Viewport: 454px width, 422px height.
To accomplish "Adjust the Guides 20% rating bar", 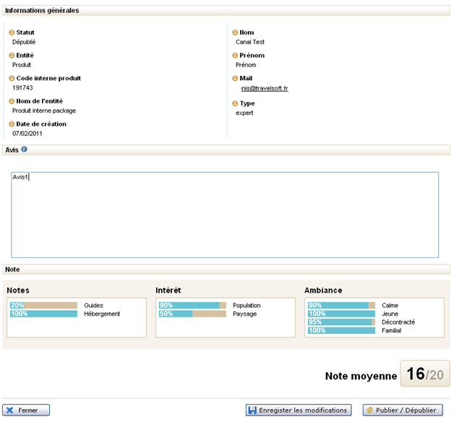I will 43,306.
